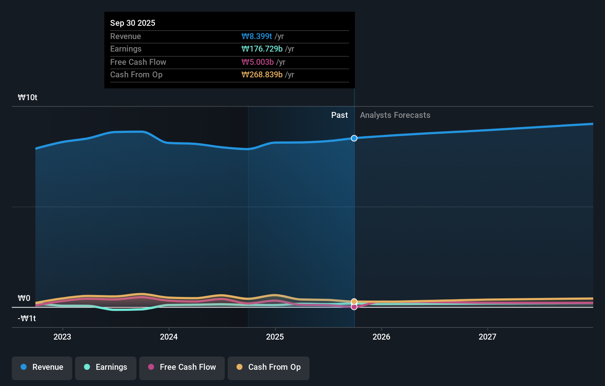This screenshot has height=386, width=605.
Task: Click the Revenue currency value in the tooltip
Action: [257, 36]
